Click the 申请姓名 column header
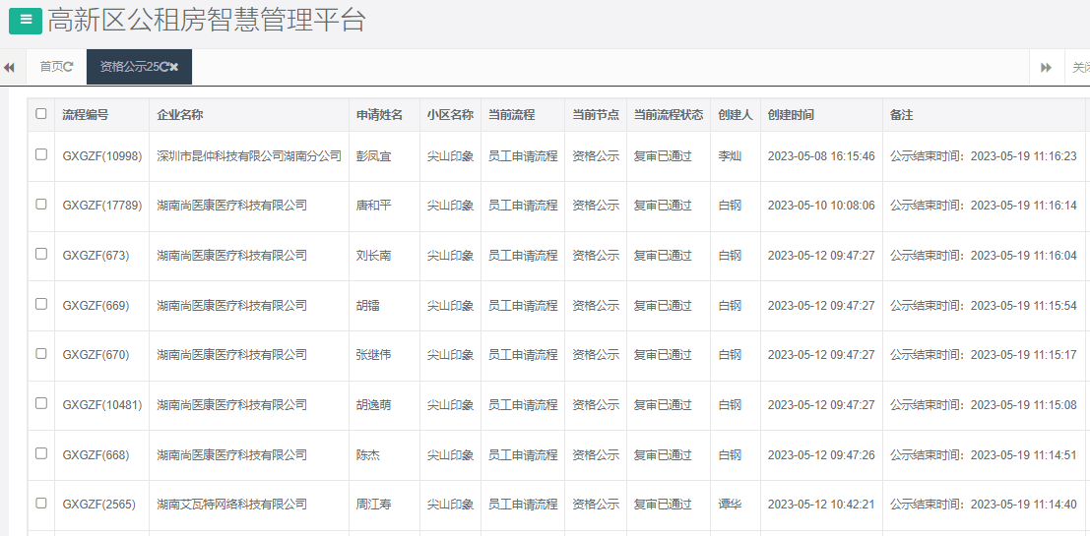The width and height of the screenshot is (1090, 536). pos(379,115)
